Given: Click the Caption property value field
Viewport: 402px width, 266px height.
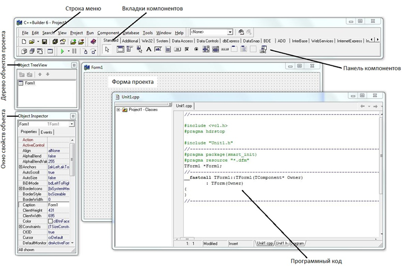Looking at the screenshot, I should tap(58, 205).
